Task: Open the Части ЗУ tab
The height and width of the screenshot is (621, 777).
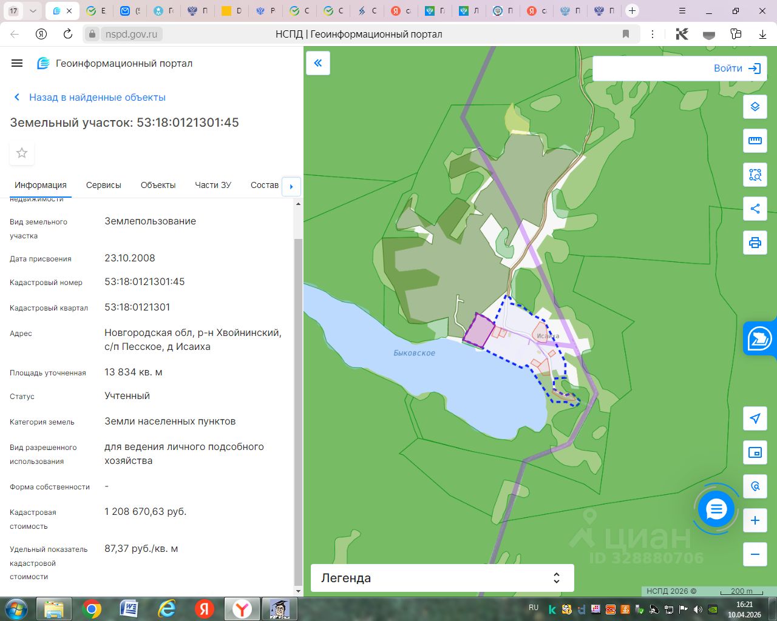Action: click(212, 185)
